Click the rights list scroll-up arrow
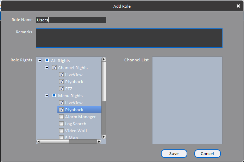 click(104, 59)
